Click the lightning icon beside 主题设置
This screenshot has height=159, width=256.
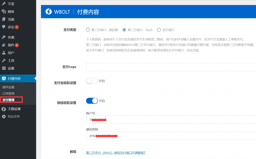pos(4,109)
